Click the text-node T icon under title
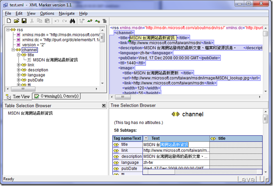 pos(29,60)
